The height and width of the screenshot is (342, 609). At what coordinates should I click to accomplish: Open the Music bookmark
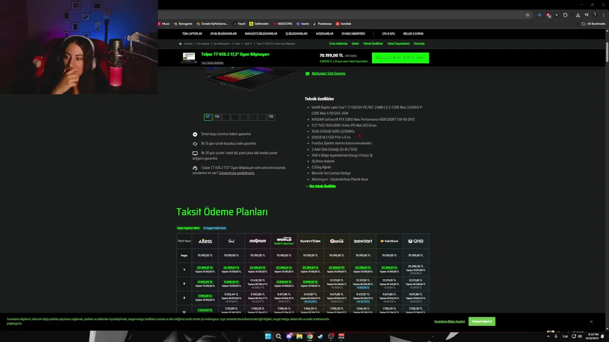(x=164, y=24)
